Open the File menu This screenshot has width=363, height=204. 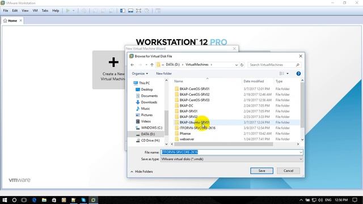point(6,11)
